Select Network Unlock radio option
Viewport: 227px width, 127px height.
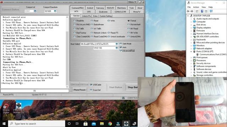pyautogui.click(x=92, y=33)
